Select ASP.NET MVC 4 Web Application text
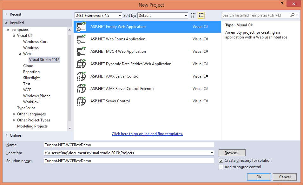This screenshot has width=303, height=185. [x=118, y=51]
